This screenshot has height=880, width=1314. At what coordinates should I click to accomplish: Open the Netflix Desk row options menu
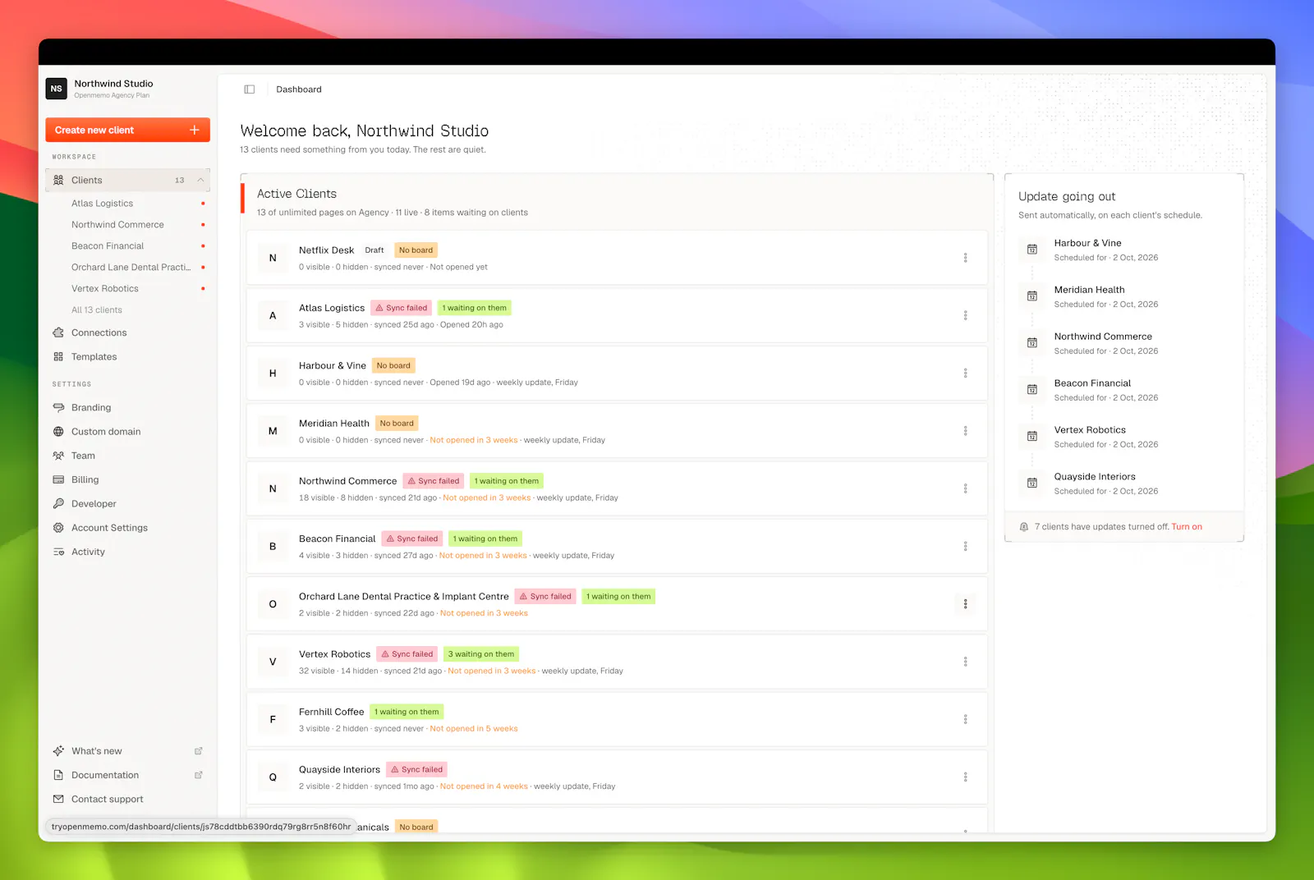tap(965, 258)
